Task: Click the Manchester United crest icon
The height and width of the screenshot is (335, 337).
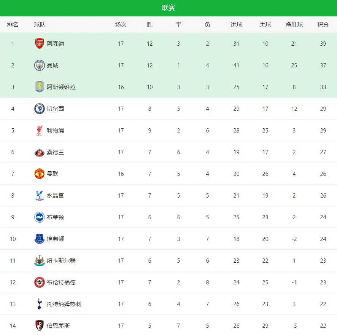Action: (40, 174)
